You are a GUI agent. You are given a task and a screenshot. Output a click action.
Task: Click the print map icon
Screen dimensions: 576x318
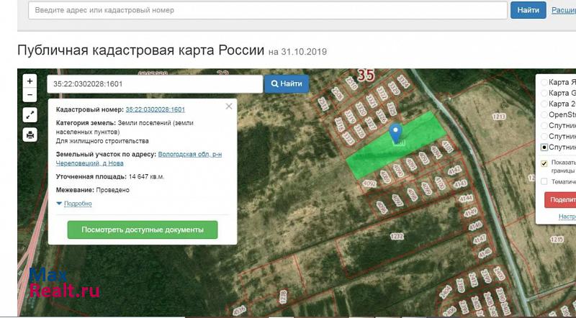(x=30, y=135)
